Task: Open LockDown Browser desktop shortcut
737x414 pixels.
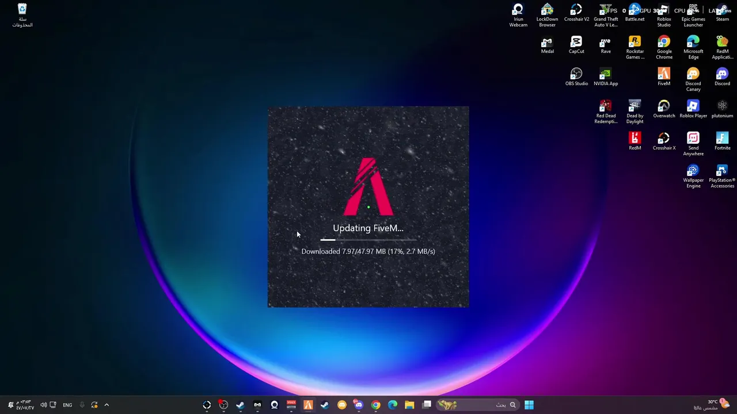Action: coord(547,16)
